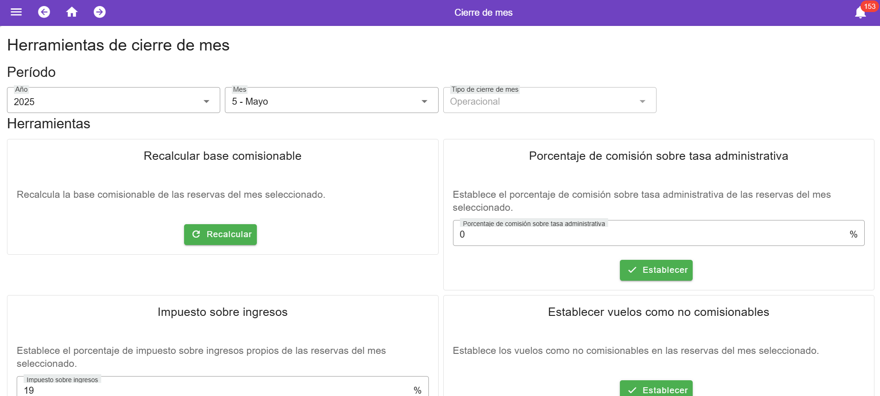The width and height of the screenshot is (880, 396).
Task: Click the red 153 notification badge
Action: (869, 6)
